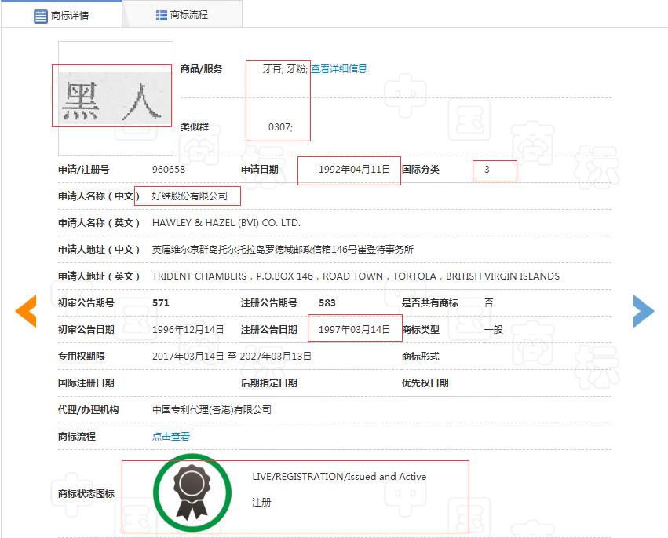The width and height of the screenshot is (668, 538).
Task: Select the 黑人 trademark image
Action: point(112,96)
